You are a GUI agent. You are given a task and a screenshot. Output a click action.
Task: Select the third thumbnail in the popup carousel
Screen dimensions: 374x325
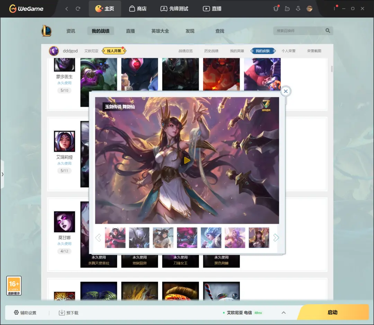[x=163, y=238]
